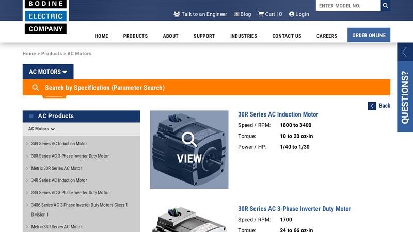Open the 30R Series AC 3-Phase Inverter Duty Motor title

pos(294,209)
